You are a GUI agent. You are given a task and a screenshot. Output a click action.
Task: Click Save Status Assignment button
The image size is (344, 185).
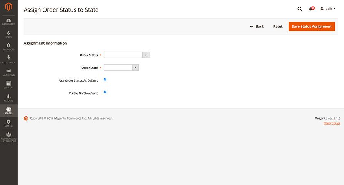(x=312, y=26)
